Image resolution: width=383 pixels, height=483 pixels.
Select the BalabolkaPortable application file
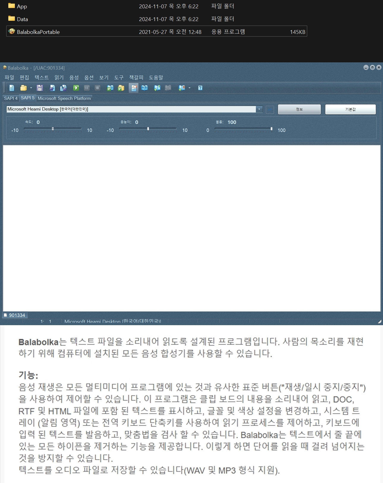(157, 31)
